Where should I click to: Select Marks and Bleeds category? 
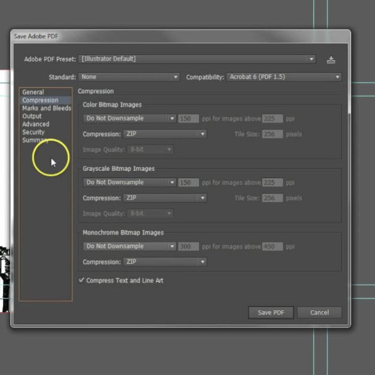[x=46, y=109]
